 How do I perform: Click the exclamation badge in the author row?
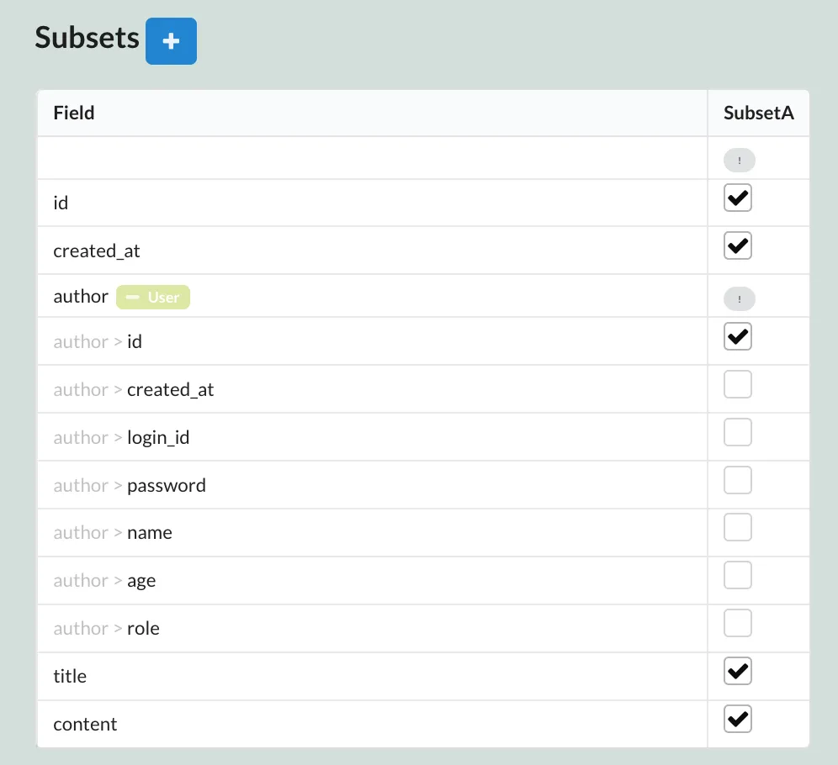(x=740, y=298)
